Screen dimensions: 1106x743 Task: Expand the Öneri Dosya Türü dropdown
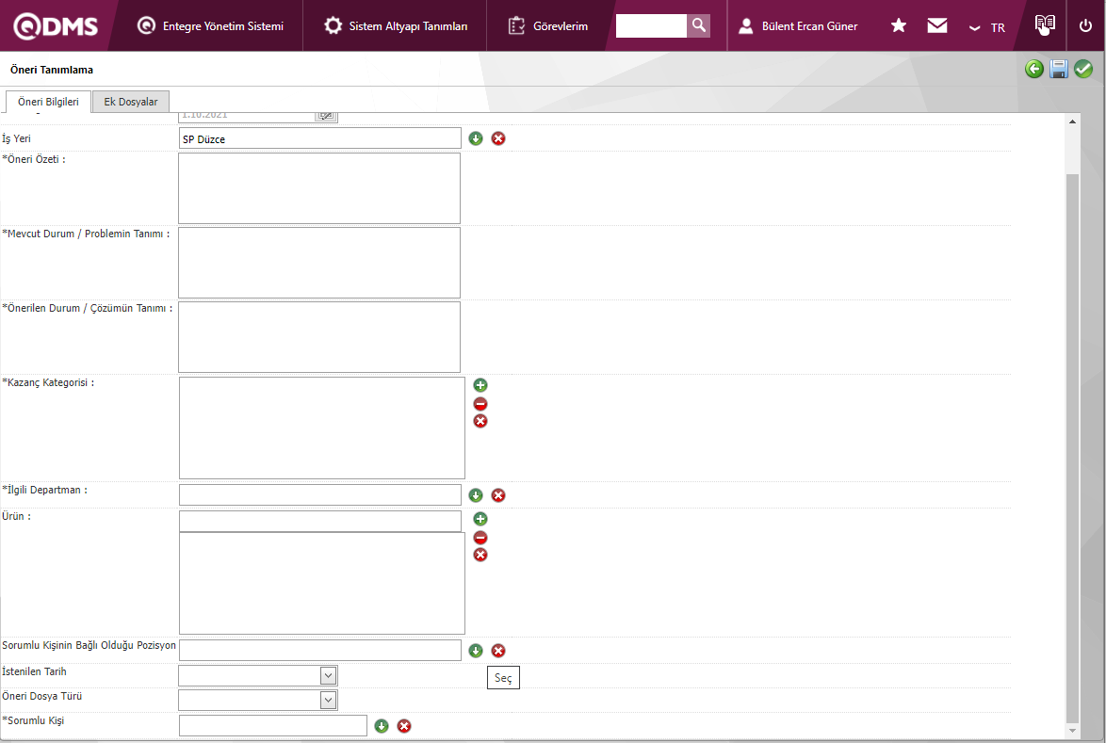pos(328,700)
